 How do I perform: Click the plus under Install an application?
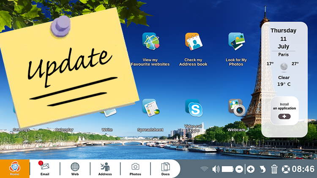point(284,116)
